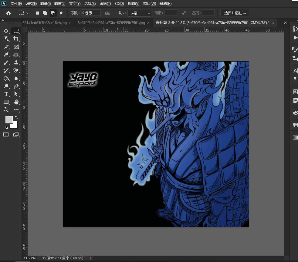
Task: Pick the Eyedropper tool
Action: [6, 55]
